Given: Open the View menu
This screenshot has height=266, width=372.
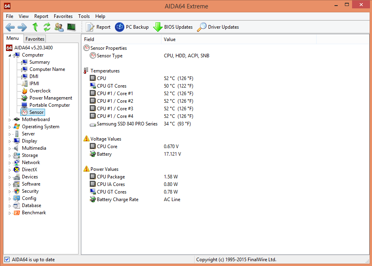Looking at the screenshot, I should pos(24,16).
